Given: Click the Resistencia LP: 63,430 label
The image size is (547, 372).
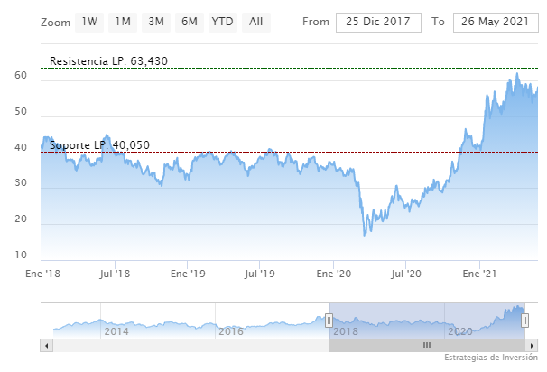Looking at the screenshot, I should point(108,61).
